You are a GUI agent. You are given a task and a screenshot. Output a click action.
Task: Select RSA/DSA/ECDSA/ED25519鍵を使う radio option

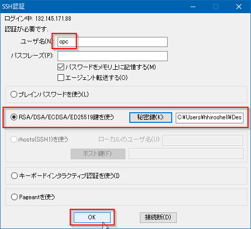[14, 117]
